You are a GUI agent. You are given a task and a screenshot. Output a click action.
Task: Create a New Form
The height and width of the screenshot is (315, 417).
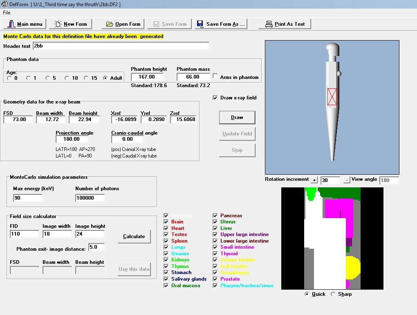pos(70,24)
